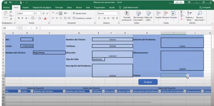214x106 pixels.
Task: Increase decimal places in Número group
Action: [113, 18]
